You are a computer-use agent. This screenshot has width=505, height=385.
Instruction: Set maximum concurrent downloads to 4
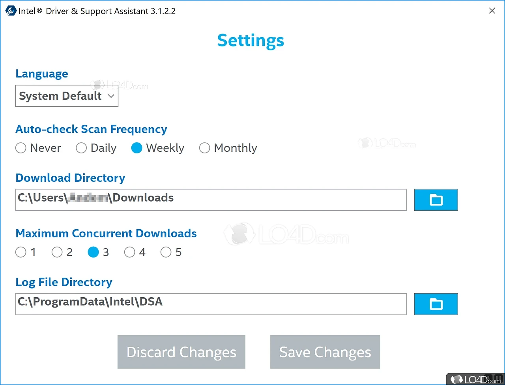click(x=130, y=252)
